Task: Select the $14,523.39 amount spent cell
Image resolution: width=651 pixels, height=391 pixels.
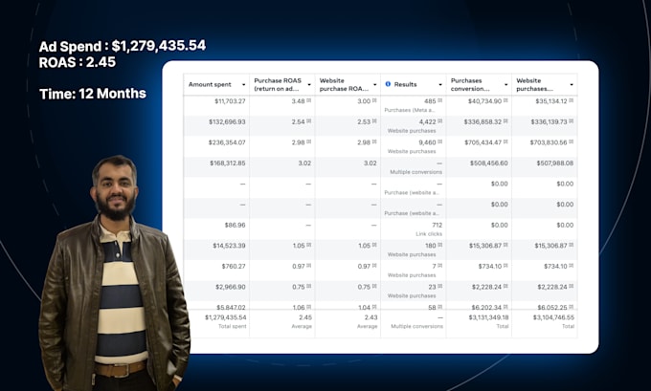Action: tap(229, 246)
